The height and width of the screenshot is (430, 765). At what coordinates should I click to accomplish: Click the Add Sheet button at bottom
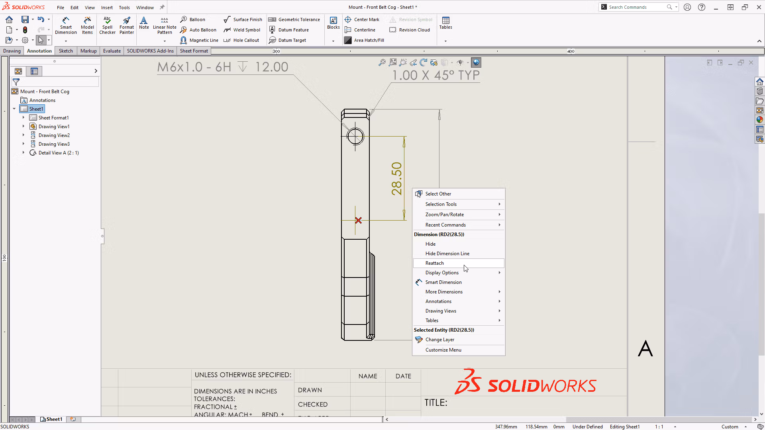click(x=73, y=419)
